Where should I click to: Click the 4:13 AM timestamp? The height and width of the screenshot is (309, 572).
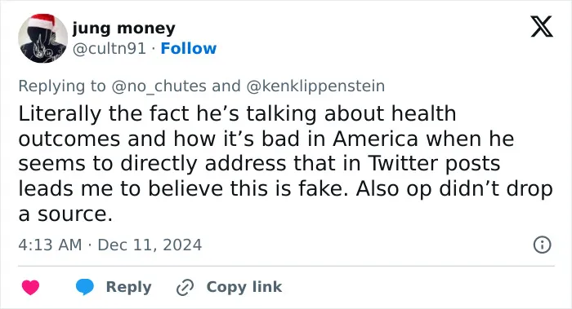click(x=50, y=245)
